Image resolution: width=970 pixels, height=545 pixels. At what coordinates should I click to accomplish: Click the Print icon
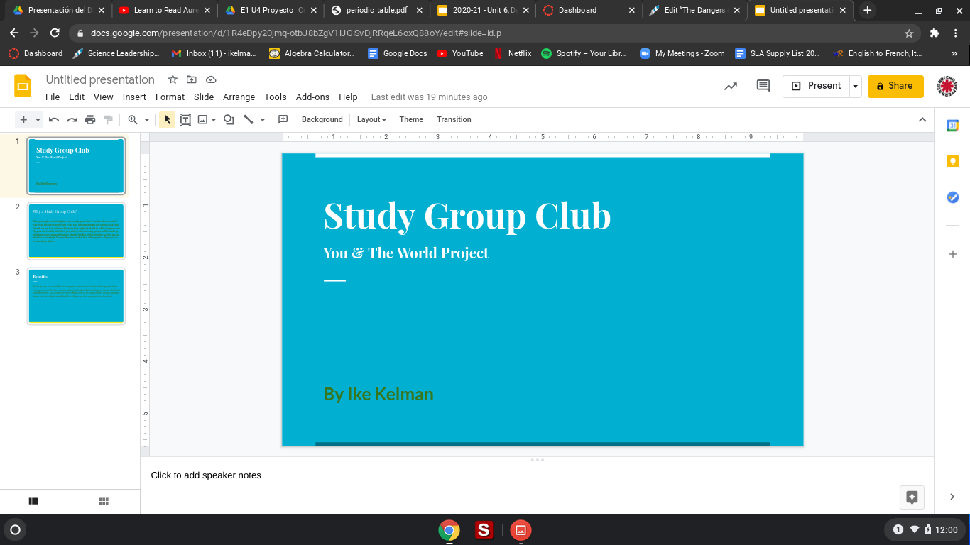[x=90, y=120]
